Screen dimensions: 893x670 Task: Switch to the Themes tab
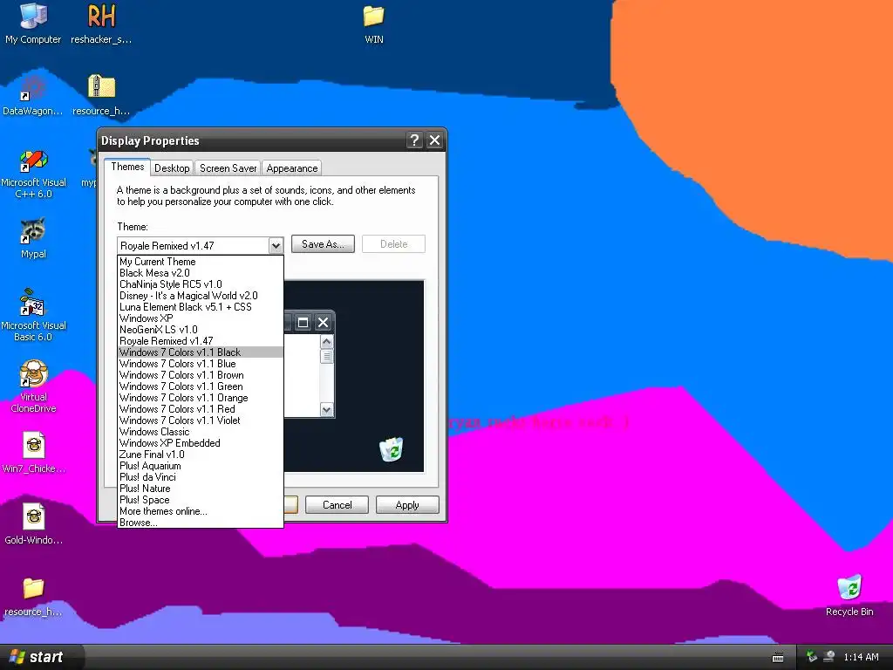point(127,167)
